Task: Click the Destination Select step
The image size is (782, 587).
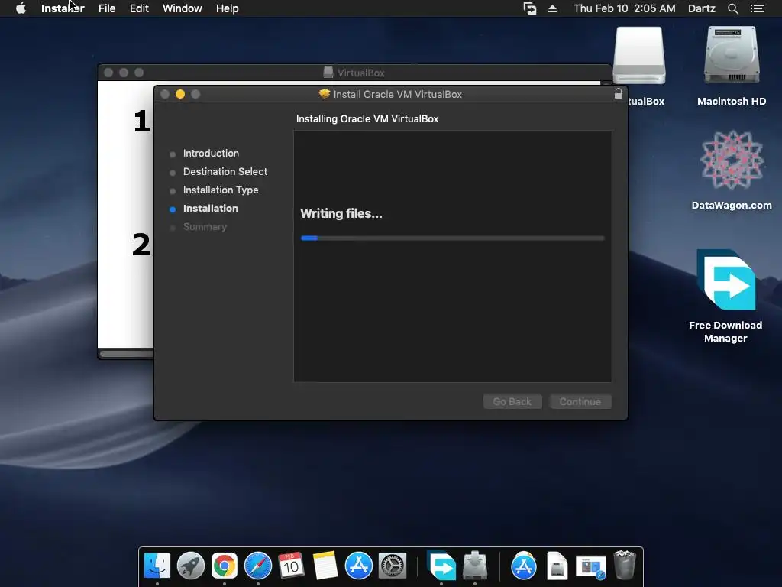Action: [225, 172]
